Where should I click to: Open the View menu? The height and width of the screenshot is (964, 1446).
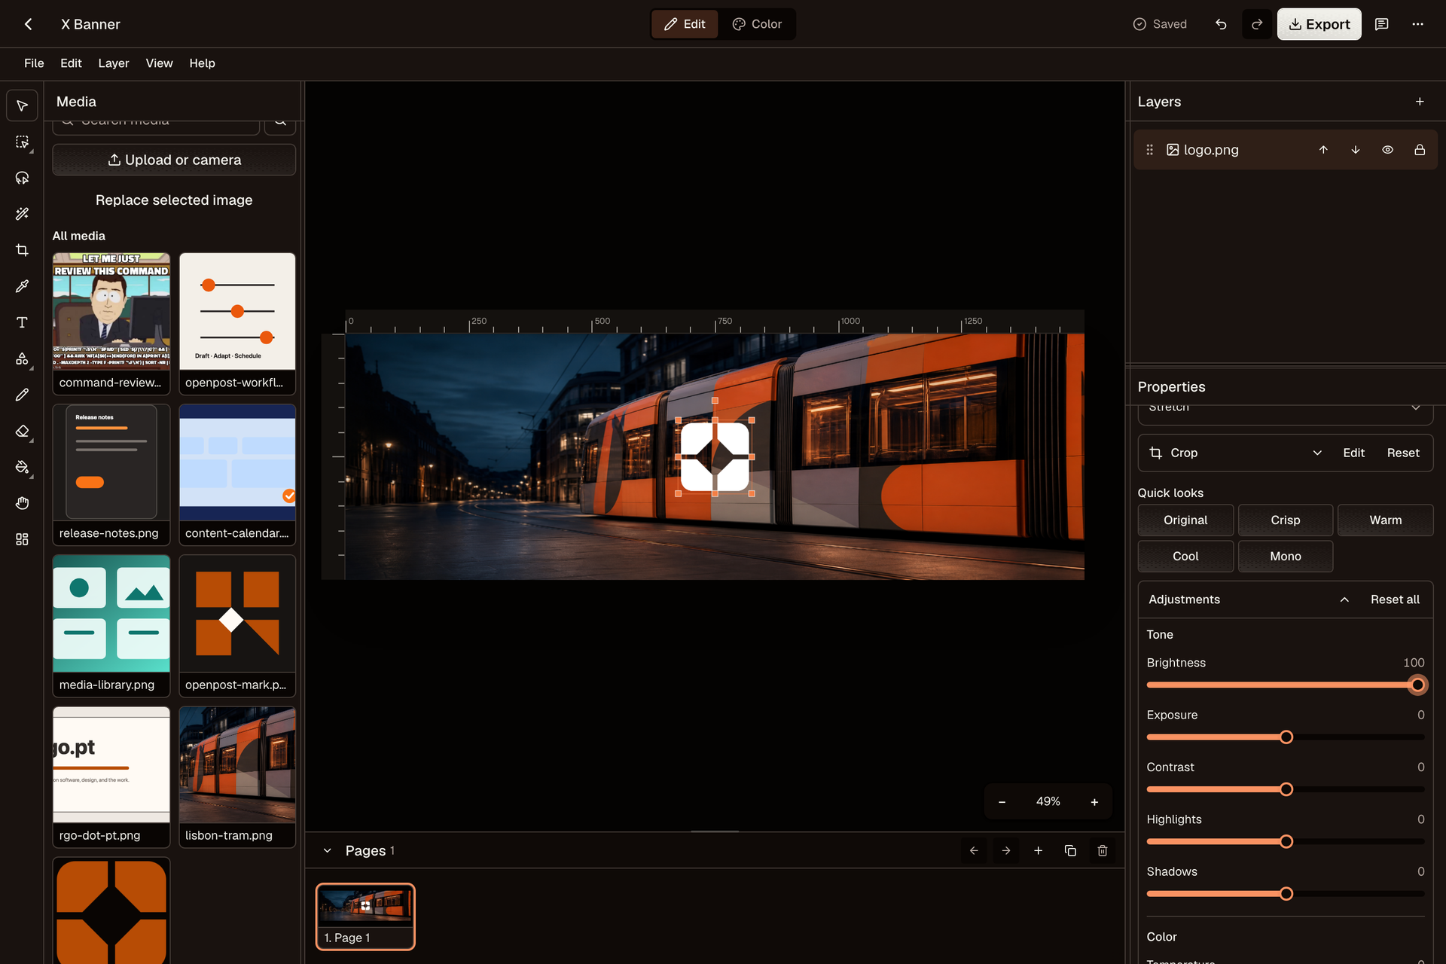(x=159, y=63)
